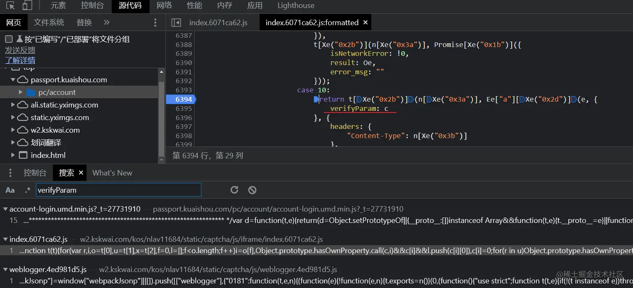Expand the w2.kskwai.com domain

tap(13, 130)
